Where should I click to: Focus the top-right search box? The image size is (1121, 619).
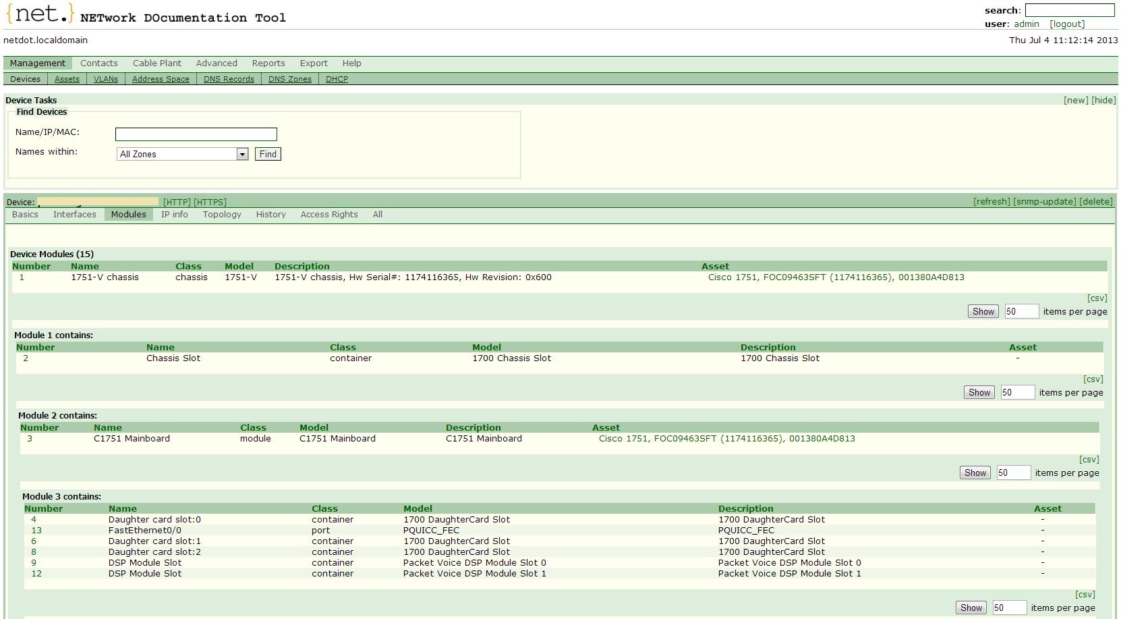[1070, 10]
